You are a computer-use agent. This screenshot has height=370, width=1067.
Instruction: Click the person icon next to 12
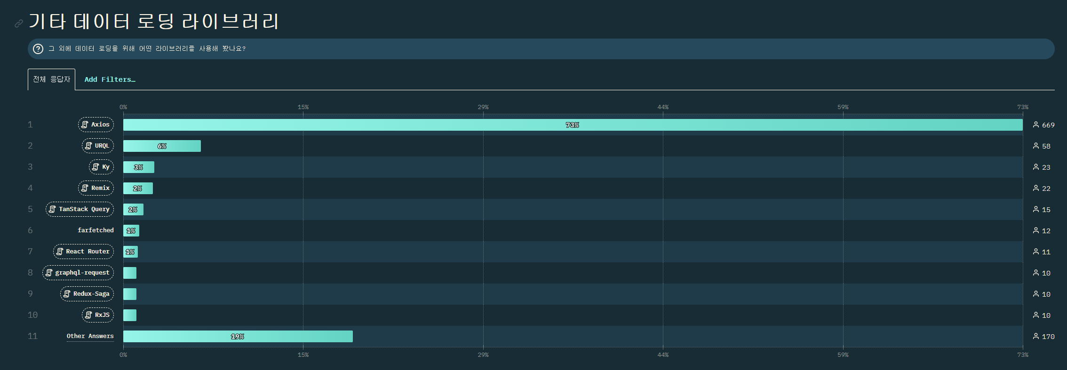pyautogui.click(x=1035, y=230)
